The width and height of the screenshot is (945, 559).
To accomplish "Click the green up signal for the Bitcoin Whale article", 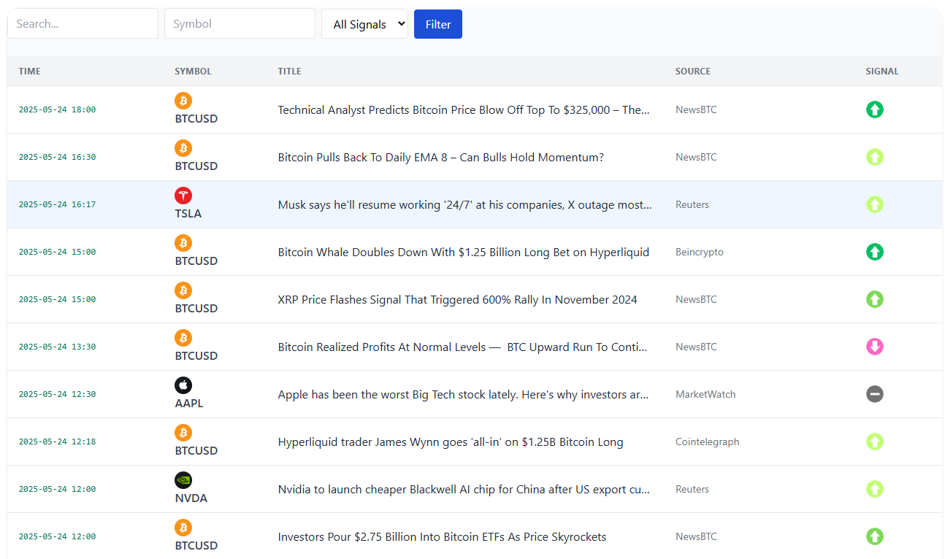I will point(875,252).
